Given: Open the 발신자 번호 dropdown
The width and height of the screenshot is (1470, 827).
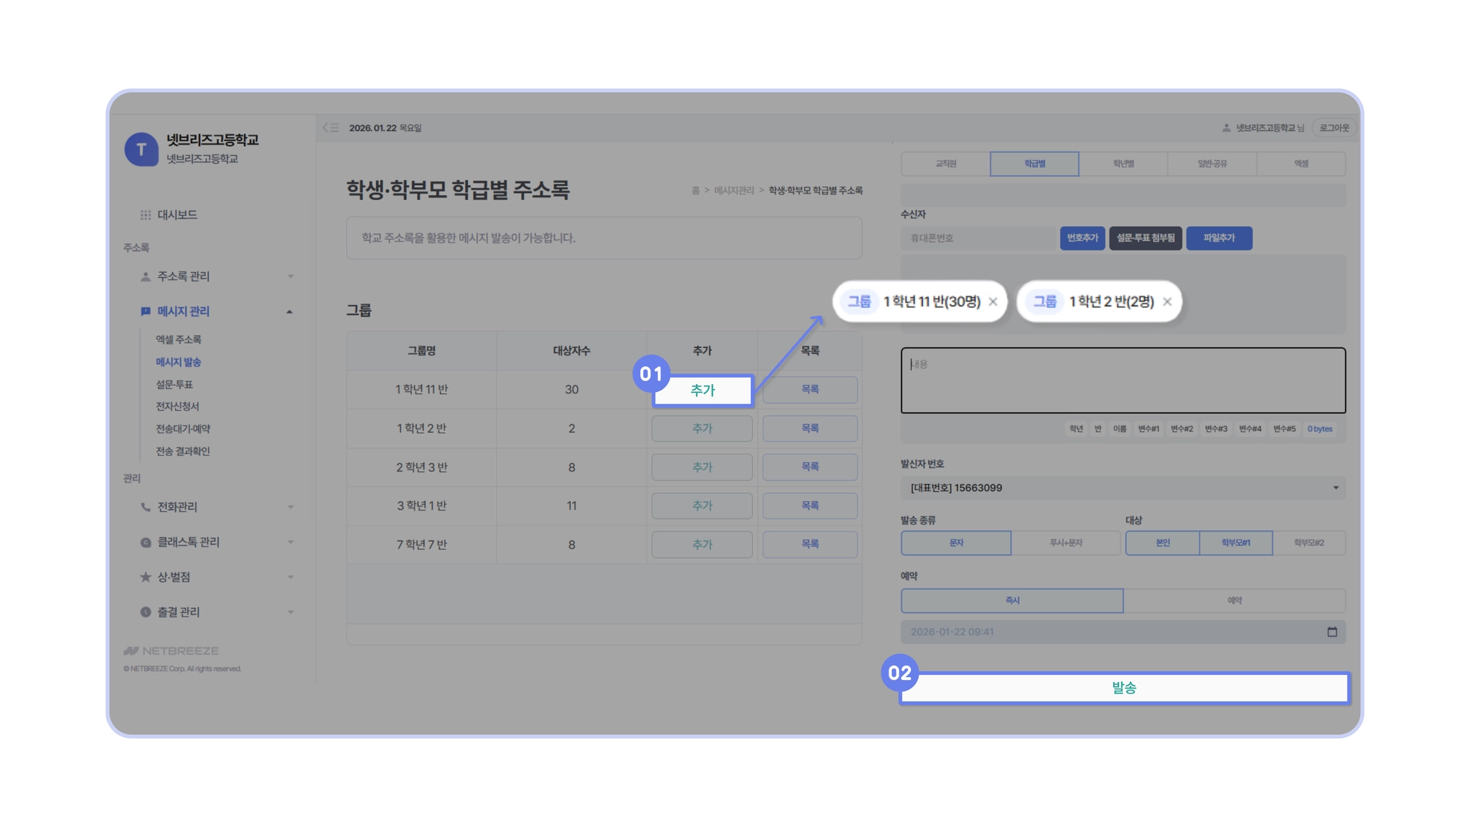Looking at the screenshot, I should [1123, 488].
